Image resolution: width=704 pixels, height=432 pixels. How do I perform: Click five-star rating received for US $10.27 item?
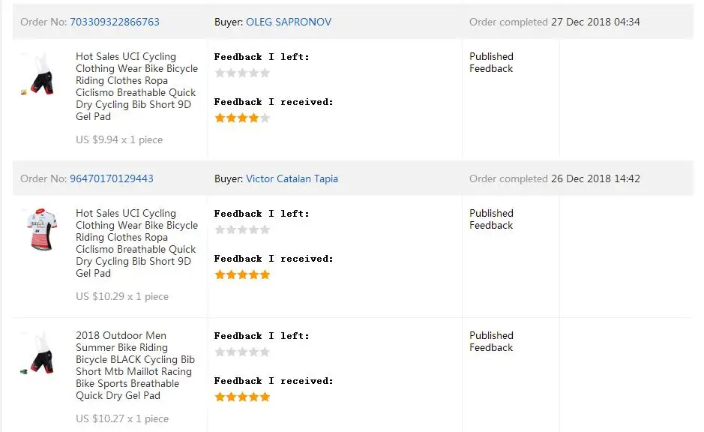242,397
